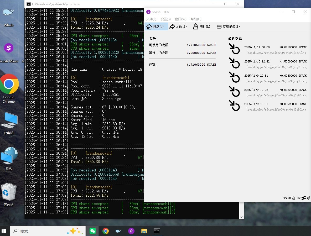The width and height of the screenshot is (311, 236).
Task: Click the incoming icon for 2025/11/11 transaction
Action: [x=234, y=49]
